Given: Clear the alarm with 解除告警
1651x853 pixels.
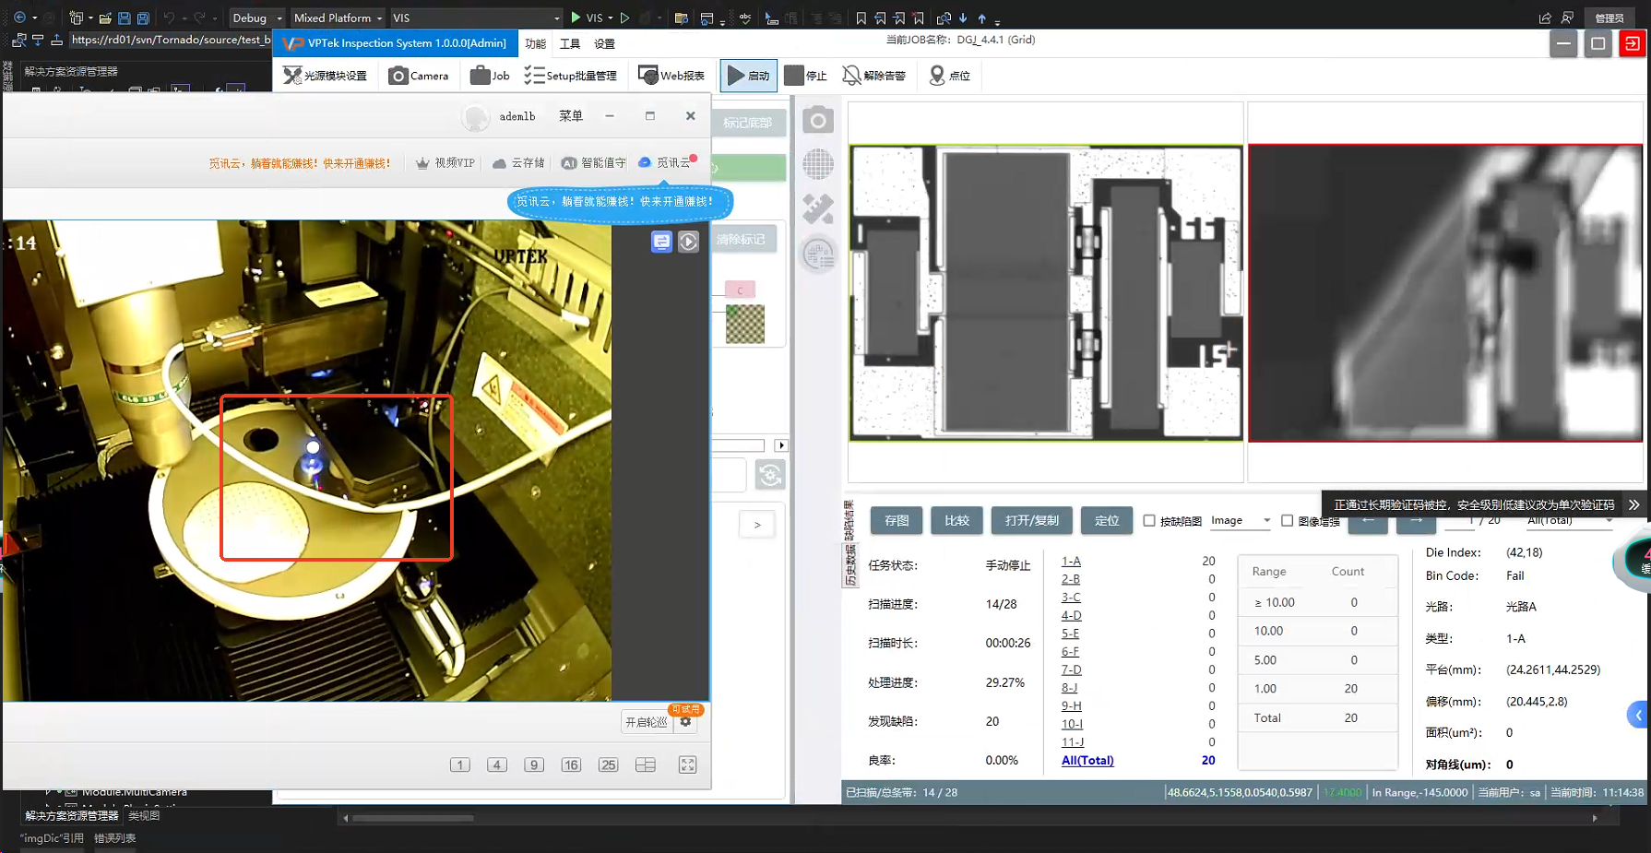Looking at the screenshot, I should (x=873, y=76).
